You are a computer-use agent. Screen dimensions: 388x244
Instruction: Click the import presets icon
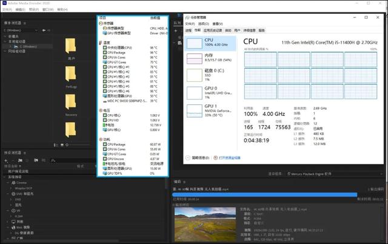36,160
